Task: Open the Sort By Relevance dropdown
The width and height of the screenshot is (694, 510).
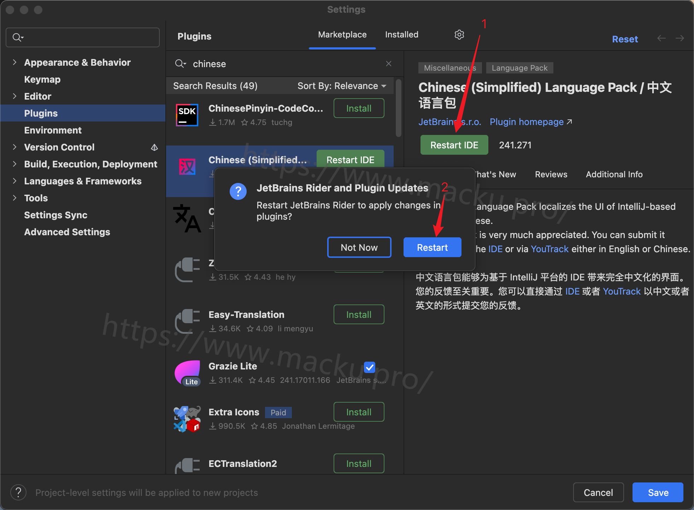Action: pyautogui.click(x=342, y=86)
